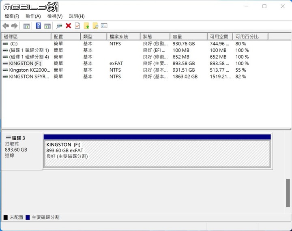Sort by the 類型 column header
The height and width of the screenshot is (231, 292).
click(x=94, y=36)
